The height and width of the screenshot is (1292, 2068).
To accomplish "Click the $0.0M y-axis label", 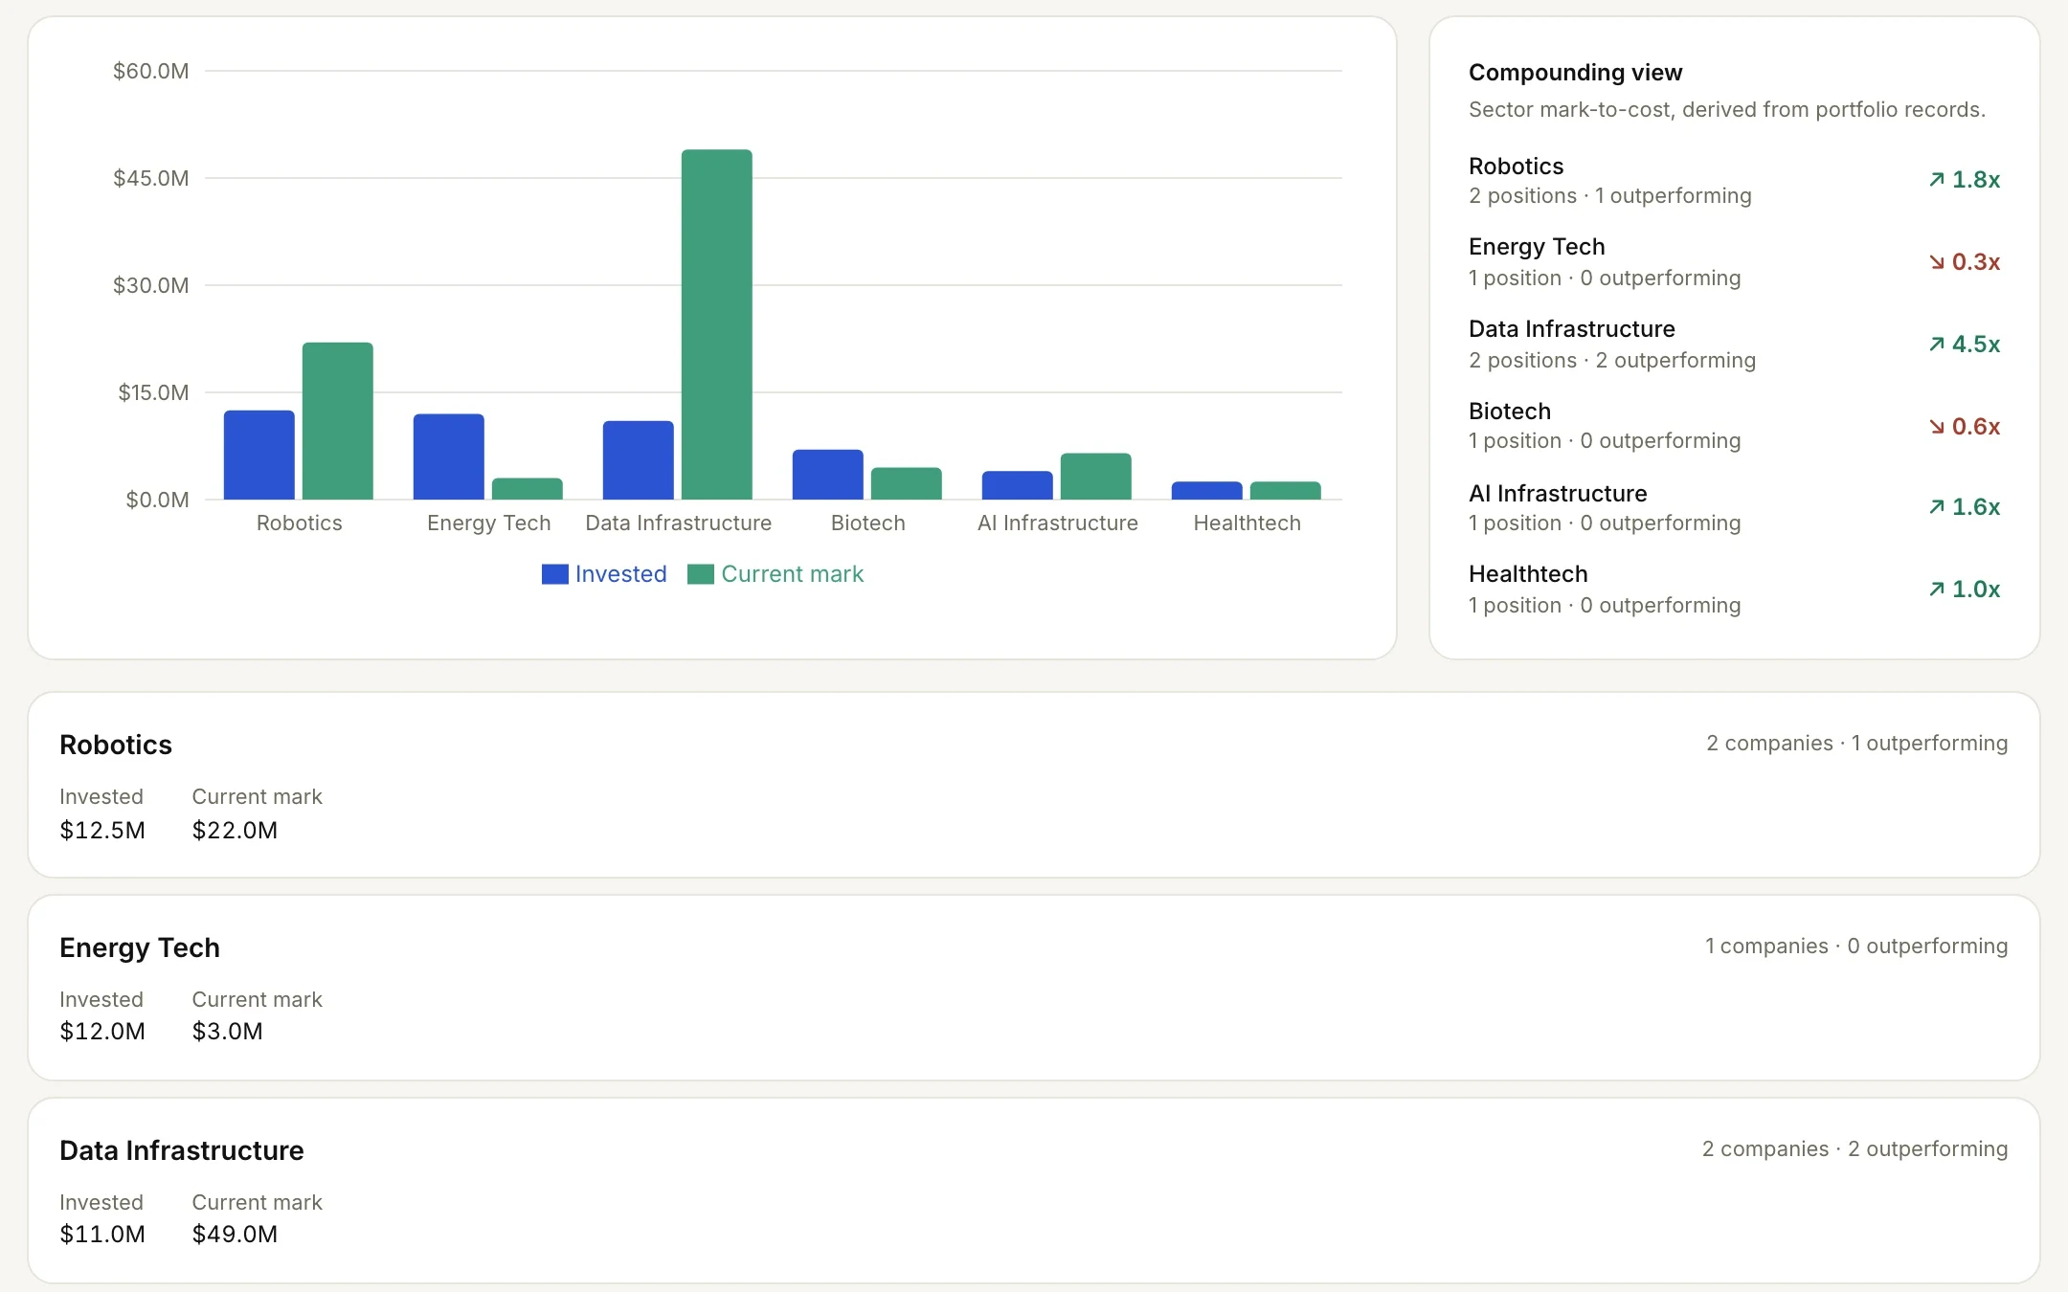I will pyautogui.click(x=158, y=500).
